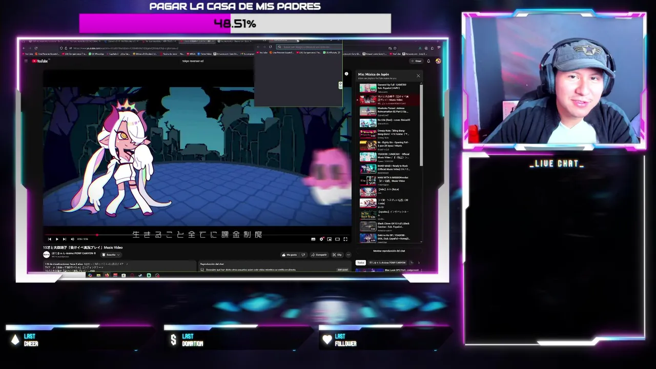
Task: Open video player settings gear
Action: (x=321, y=239)
